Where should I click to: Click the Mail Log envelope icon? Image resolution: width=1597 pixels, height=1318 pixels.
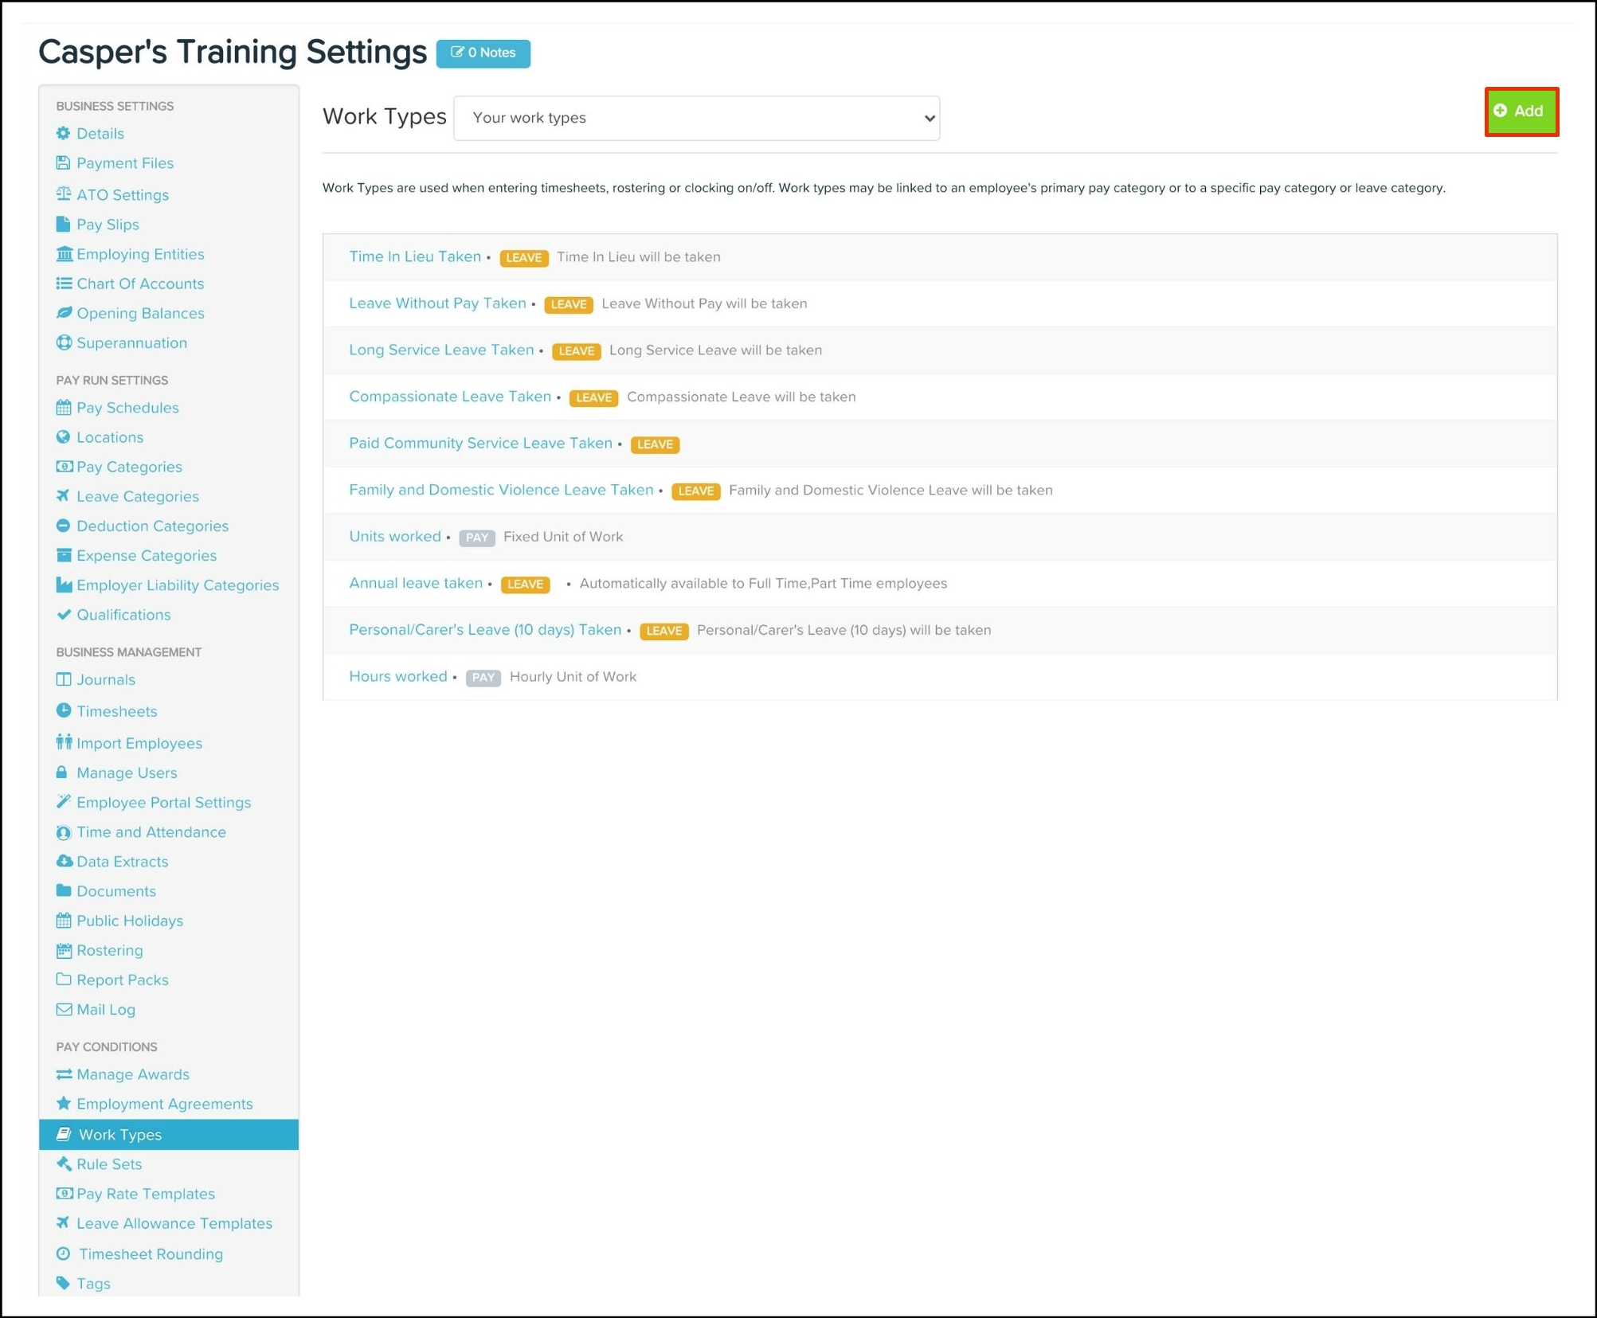(64, 1009)
